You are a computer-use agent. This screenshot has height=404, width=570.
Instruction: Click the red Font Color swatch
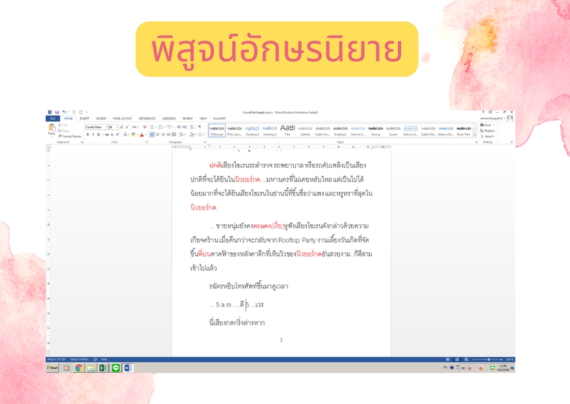pyautogui.click(x=142, y=135)
